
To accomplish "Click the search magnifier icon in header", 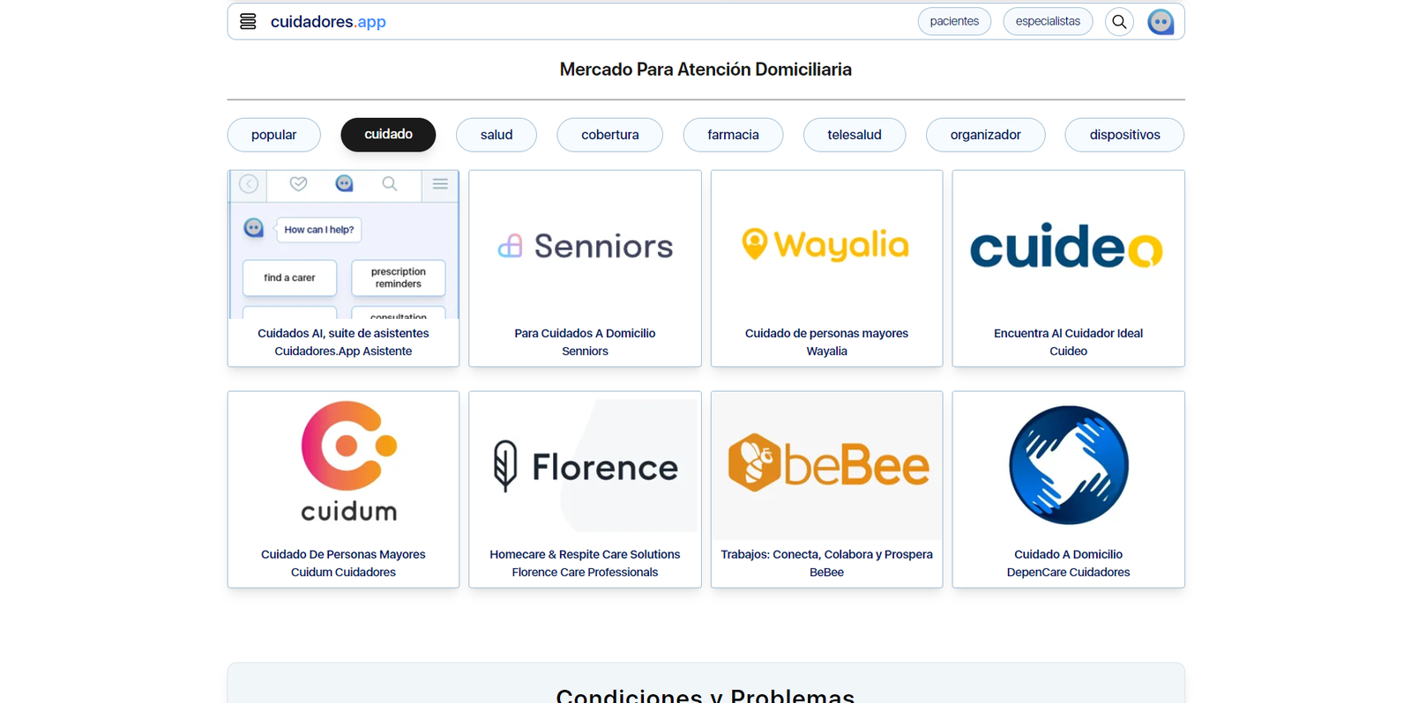I will [1119, 21].
